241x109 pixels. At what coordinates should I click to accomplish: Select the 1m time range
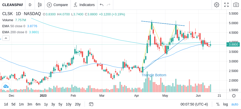(21, 104)
